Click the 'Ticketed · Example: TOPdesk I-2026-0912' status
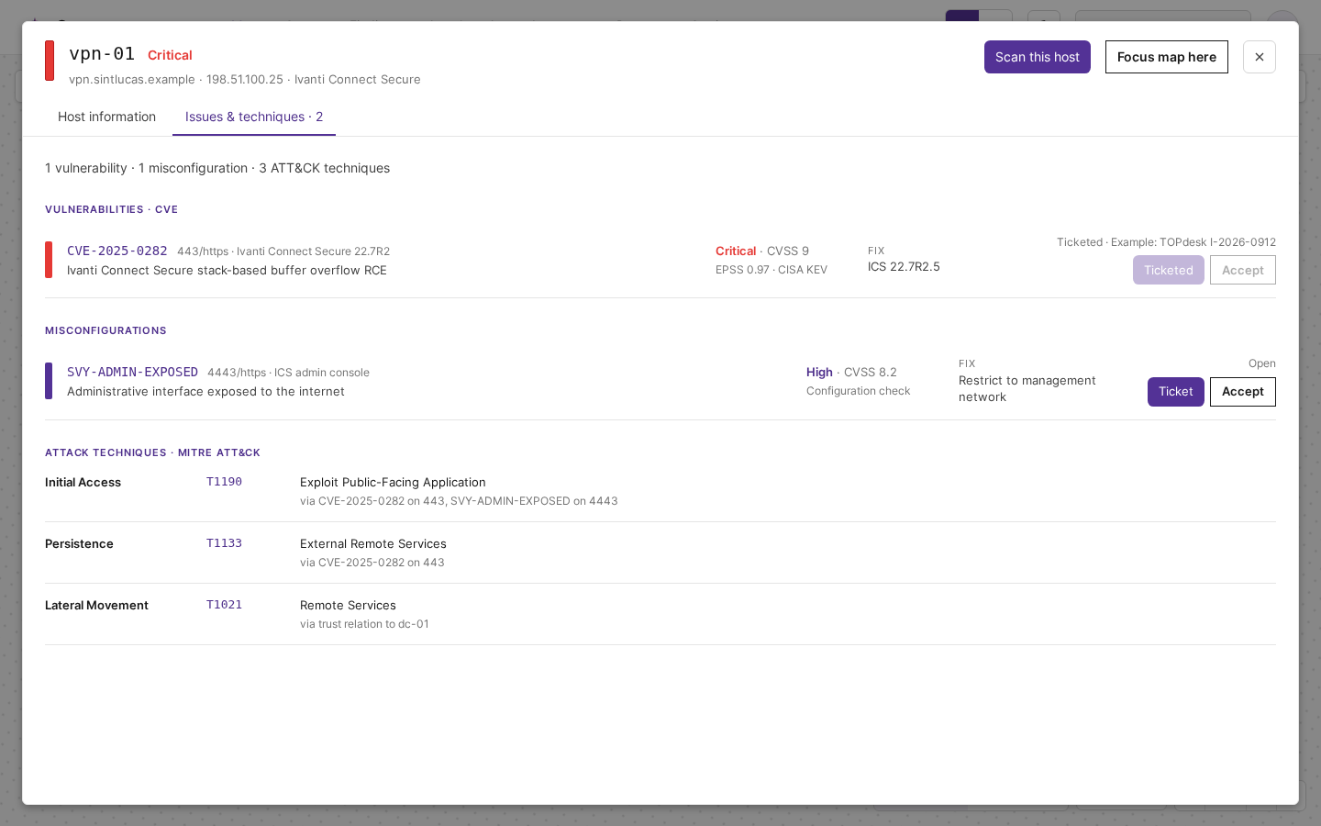 1166,242
